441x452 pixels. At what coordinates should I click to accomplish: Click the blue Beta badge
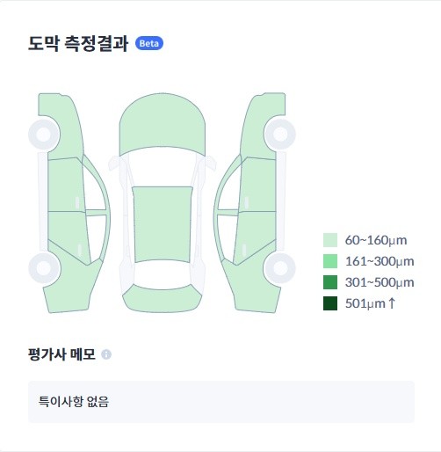(x=149, y=43)
